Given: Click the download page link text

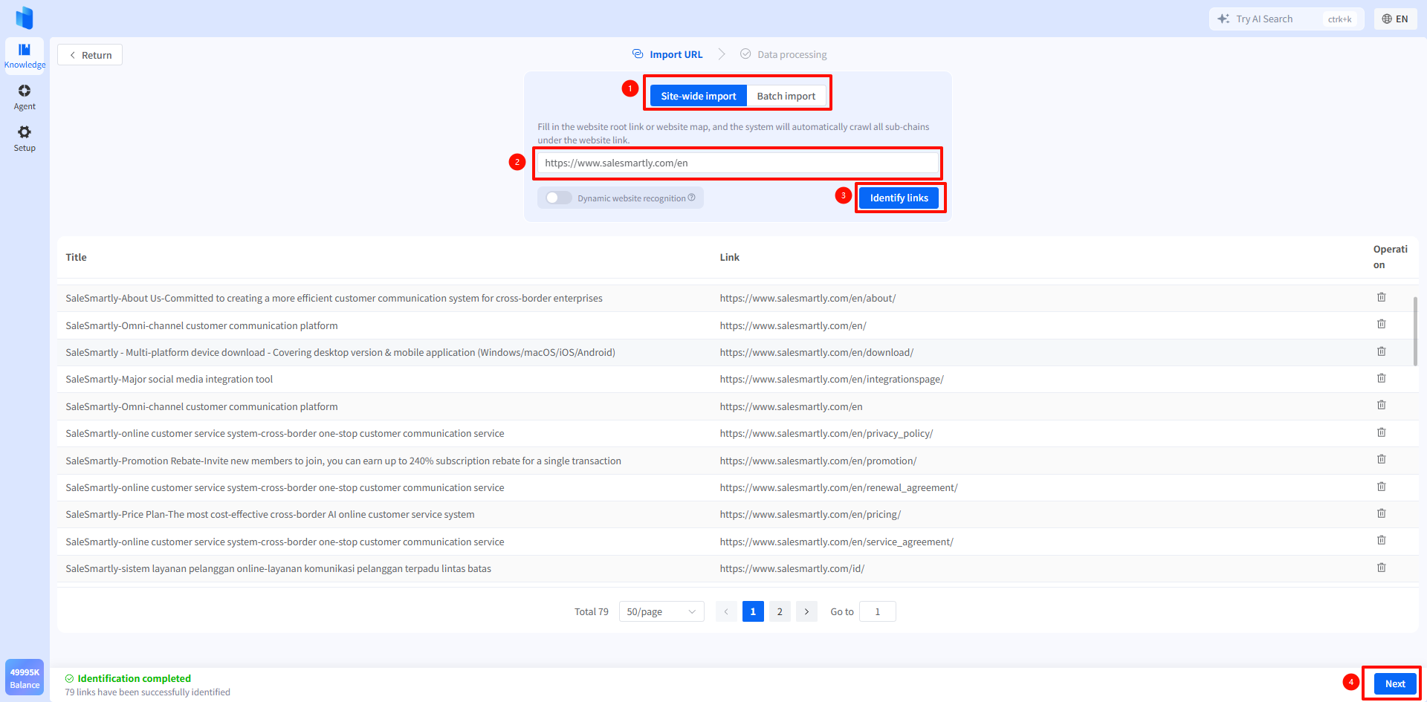Looking at the screenshot, I should coord(817,352).
